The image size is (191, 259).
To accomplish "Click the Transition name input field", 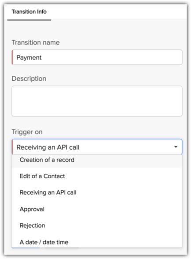I will tap(97, 57).
